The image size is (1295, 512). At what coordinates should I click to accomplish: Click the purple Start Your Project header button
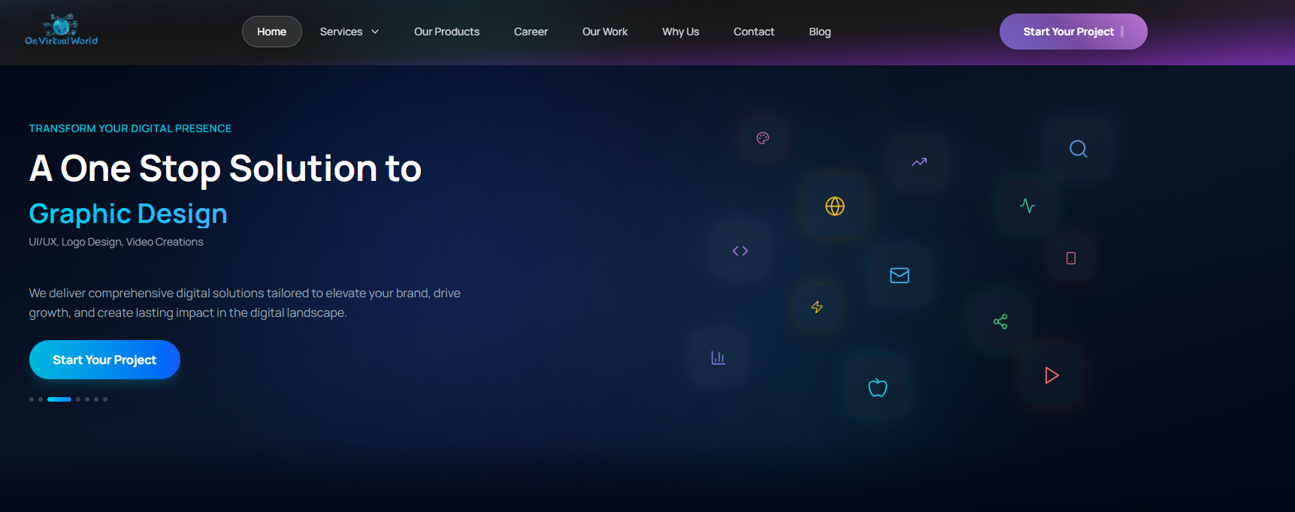click(x=1073, y=32)
